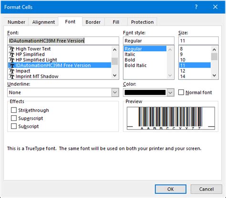
Task: Click the help question mark icon
Action: pos(196,7)
